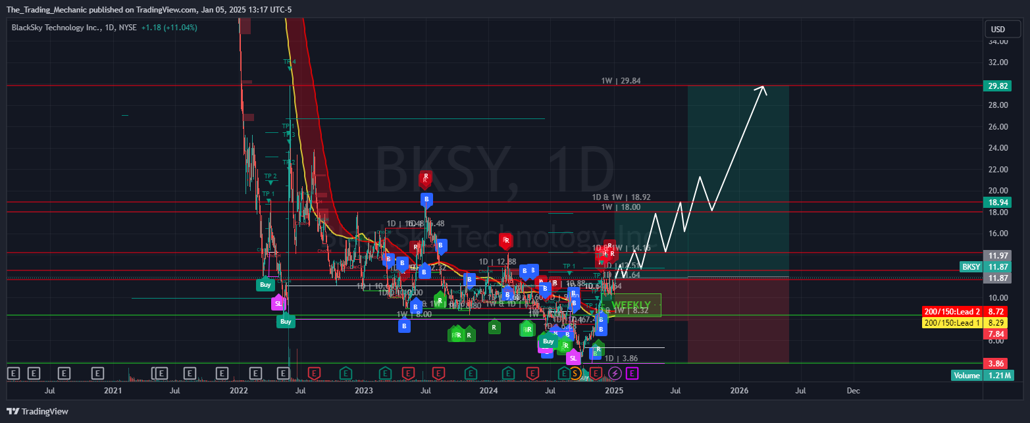The width and height of the screenshot is (1030, 423).
Task: Click the magenta E earnings marker near 2025
Action: click(631, 374)
